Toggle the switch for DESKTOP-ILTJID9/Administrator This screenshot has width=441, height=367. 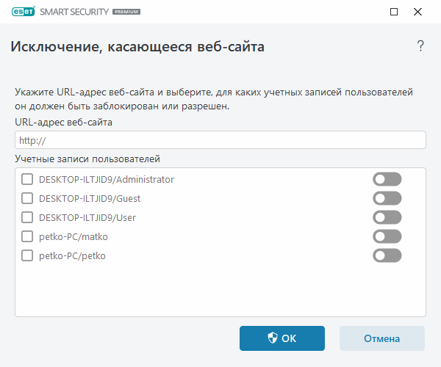click(387, 179)
